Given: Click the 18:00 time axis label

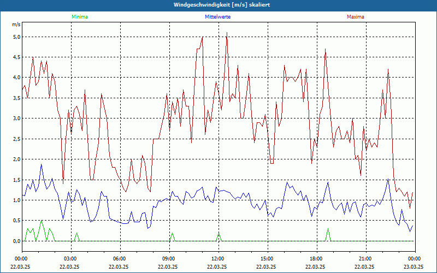Looking at the screenshot, I should coord(317,259).
